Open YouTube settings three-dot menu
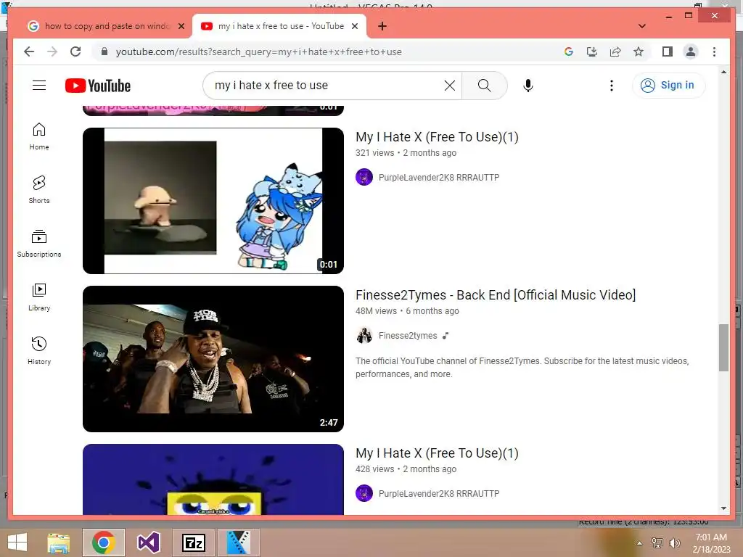 [611, 86]
